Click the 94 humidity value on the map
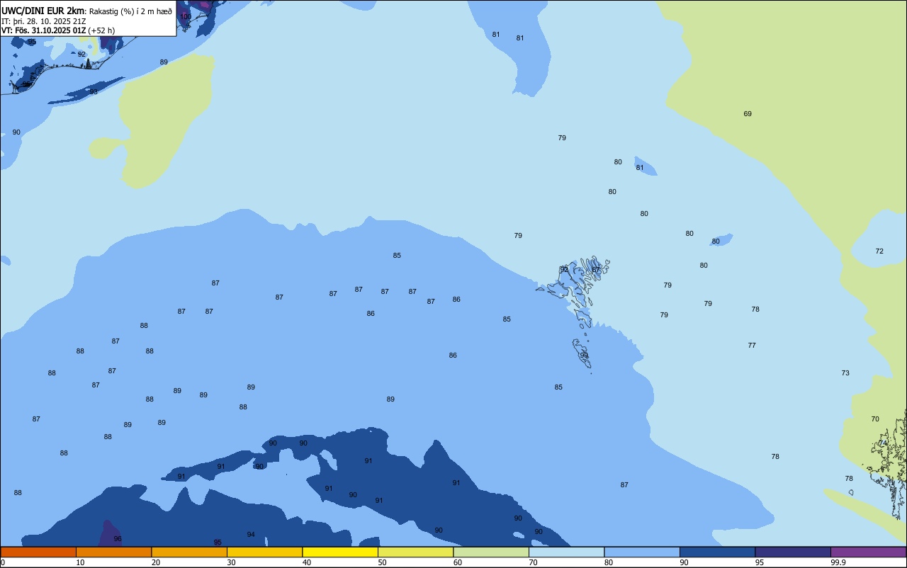The image size is (907, 568). (251, 535)
